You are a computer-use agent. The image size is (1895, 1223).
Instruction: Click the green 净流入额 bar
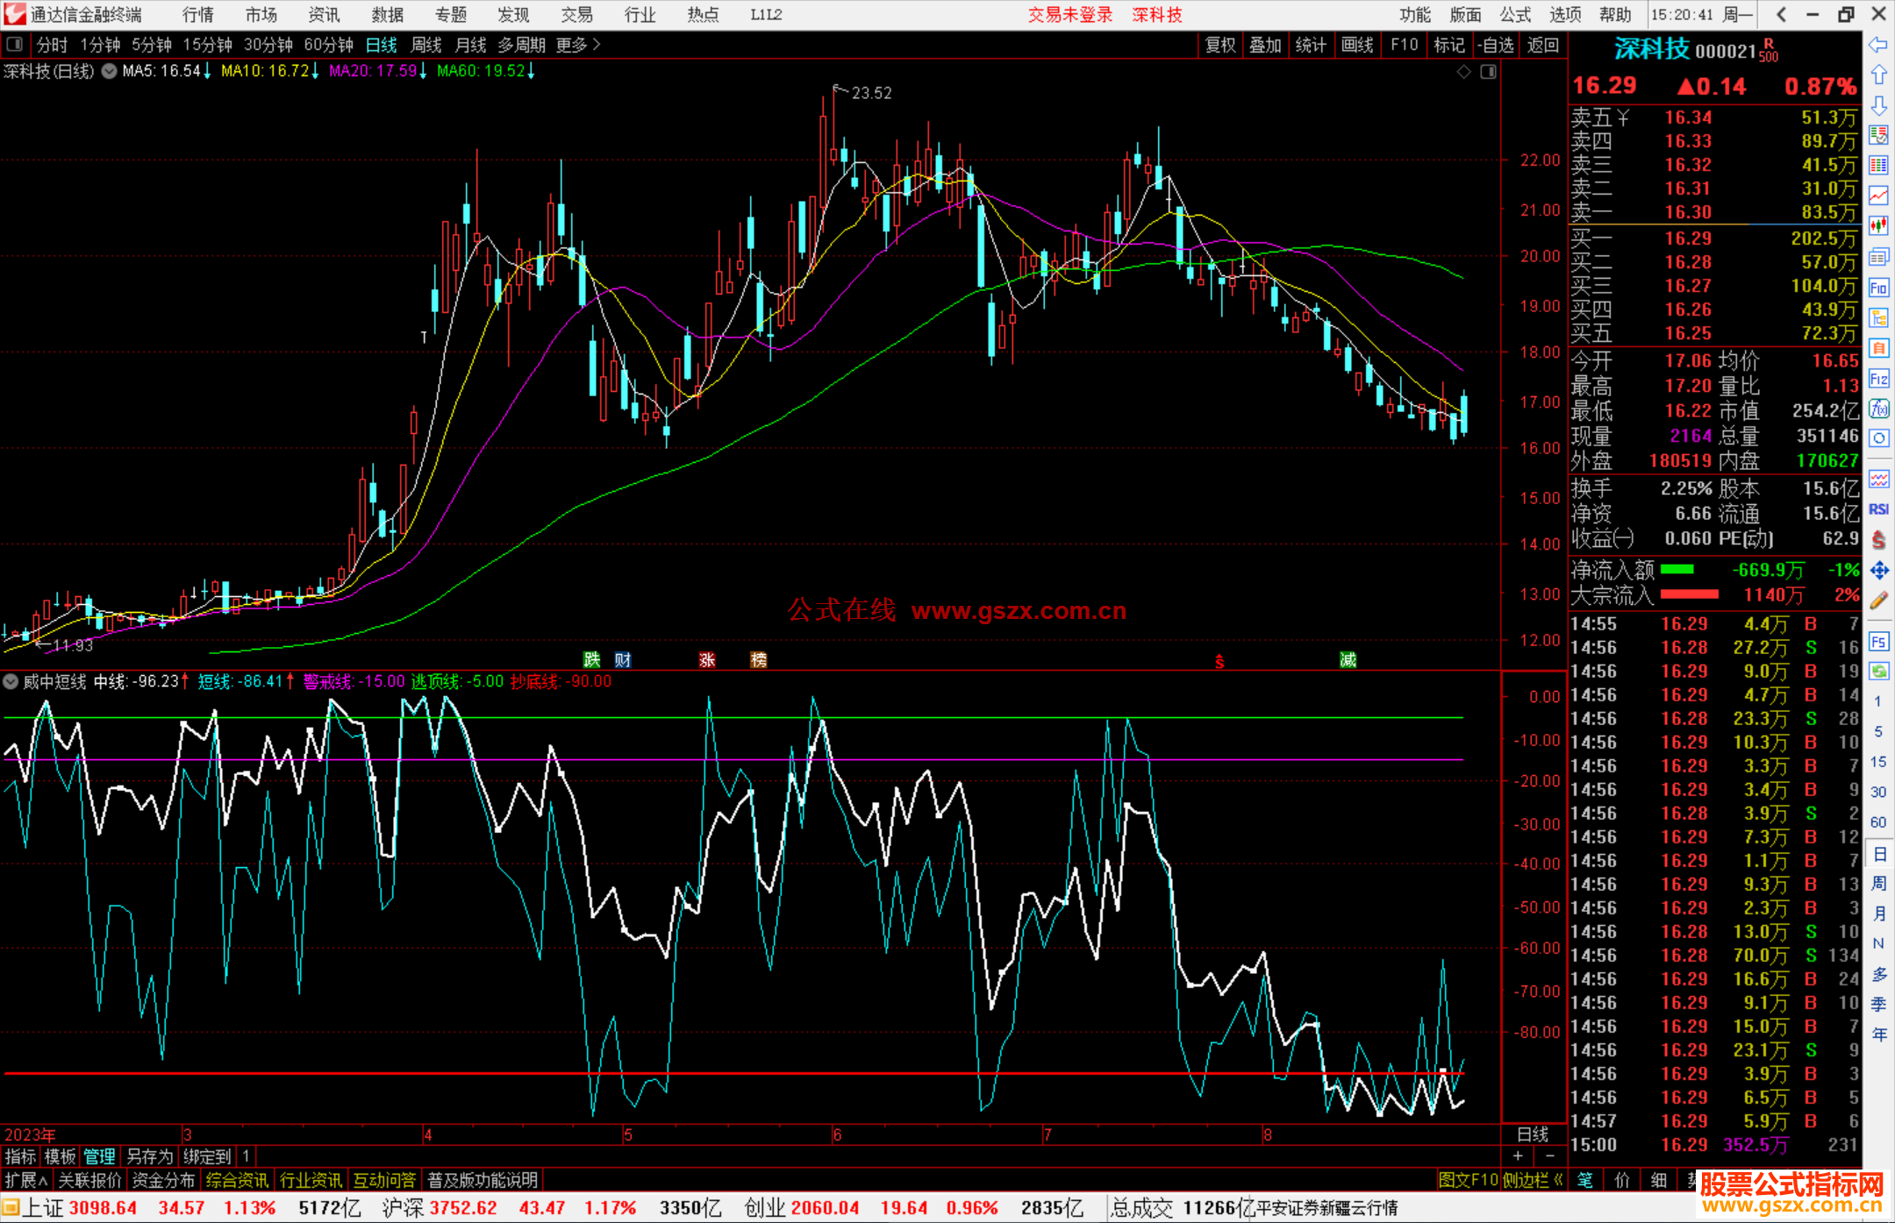[1677, 570]
